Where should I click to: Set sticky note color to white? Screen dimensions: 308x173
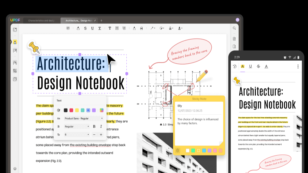click(x=187, y=150)
